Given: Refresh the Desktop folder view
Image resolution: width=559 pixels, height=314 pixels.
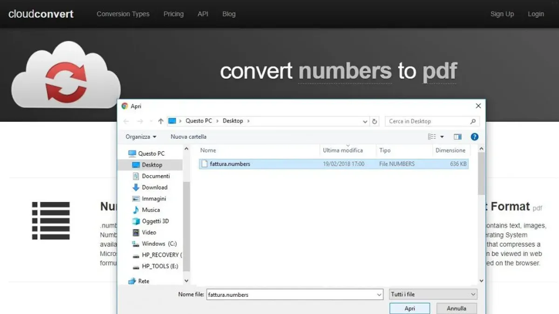Looking at the screenshot, I should pyautogui.click(x=375, y=121).
